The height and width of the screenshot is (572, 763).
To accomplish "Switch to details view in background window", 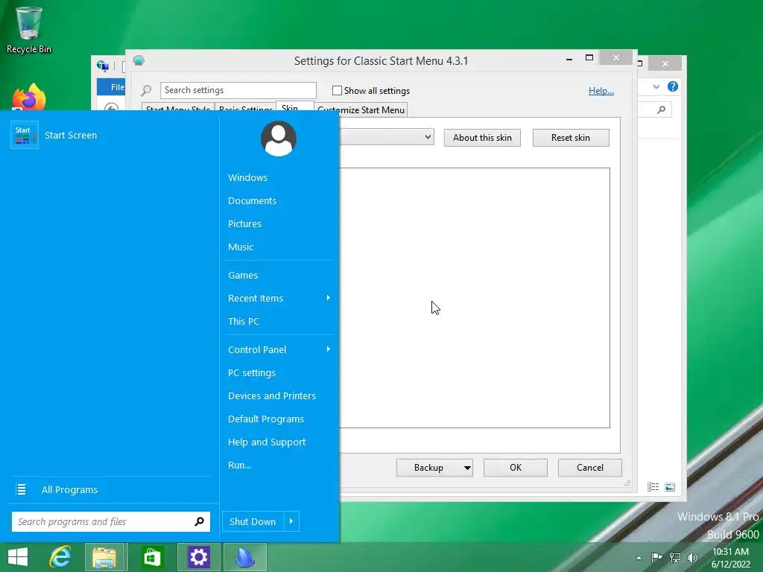I will (x=653, y=487).
